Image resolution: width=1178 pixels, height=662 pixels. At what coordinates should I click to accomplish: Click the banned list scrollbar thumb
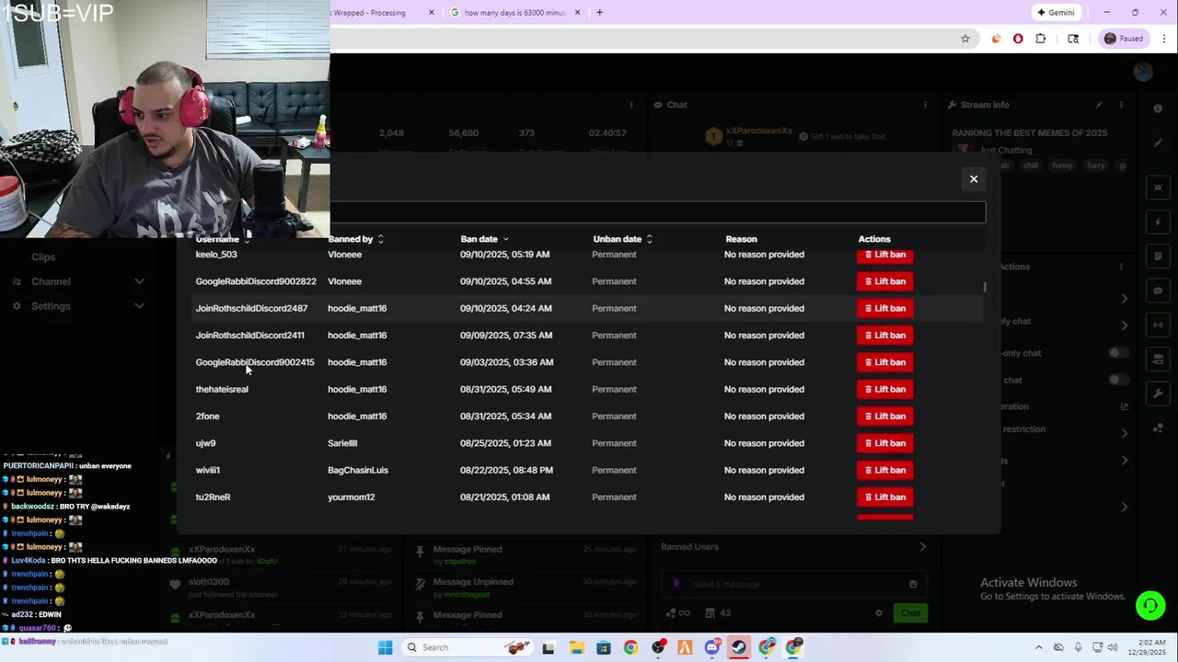point(985,288)
